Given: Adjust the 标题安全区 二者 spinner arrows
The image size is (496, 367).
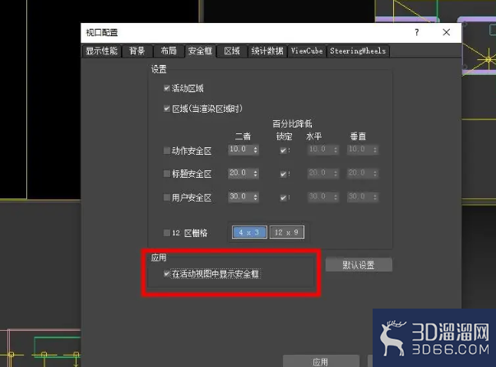Looking at the screenshot, I should point(256,173).
